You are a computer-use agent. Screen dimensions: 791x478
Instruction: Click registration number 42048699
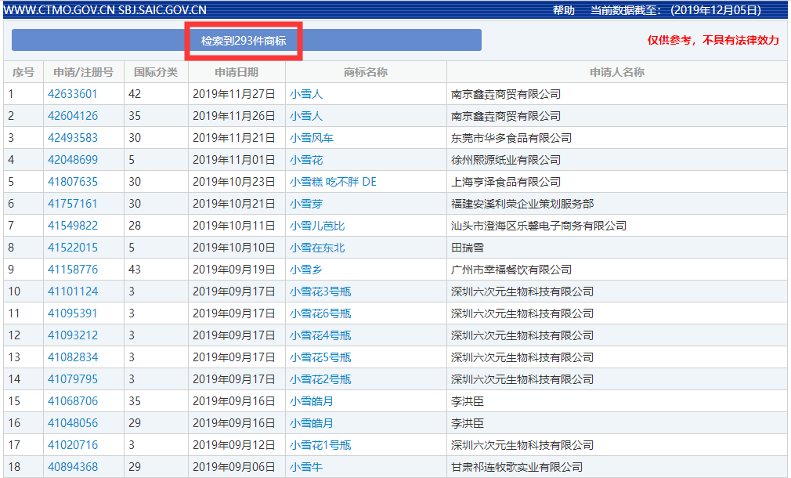[73, 160]
